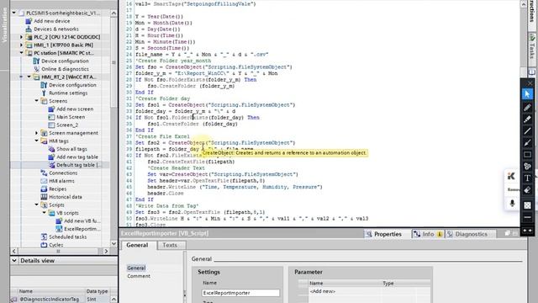The image size is (538, 303).
Task: Click the line thickness annotation option
Action: tap(527, 217)
